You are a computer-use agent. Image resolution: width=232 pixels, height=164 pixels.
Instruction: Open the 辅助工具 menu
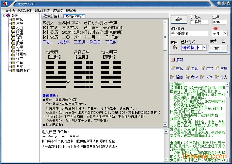pyautogui.click(x=42, y=10)
